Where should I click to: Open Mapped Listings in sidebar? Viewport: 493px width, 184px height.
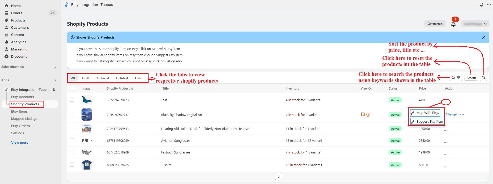[24, 119]
